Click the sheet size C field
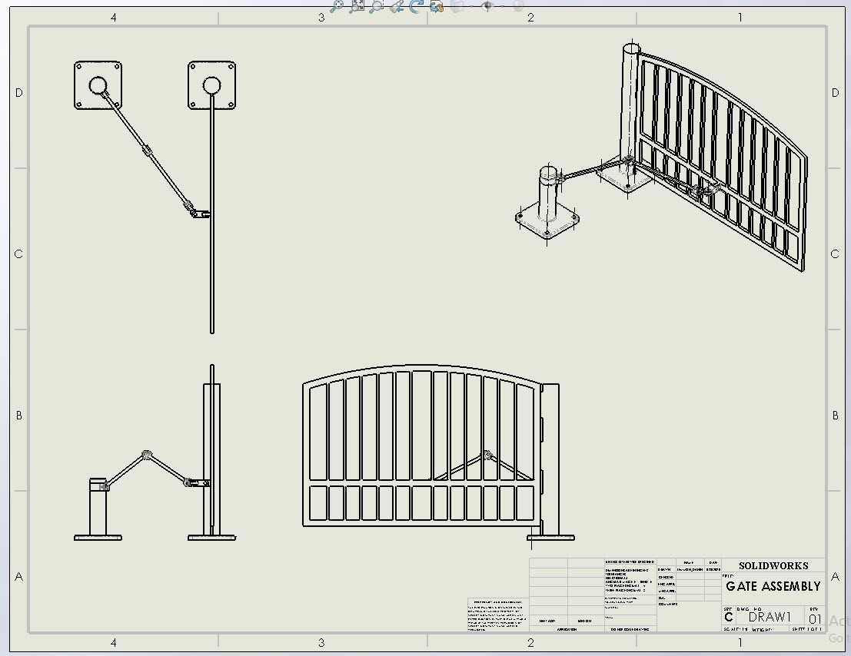Screen dimensions: 851x656 pyautogui.click(x=729, y=618)
